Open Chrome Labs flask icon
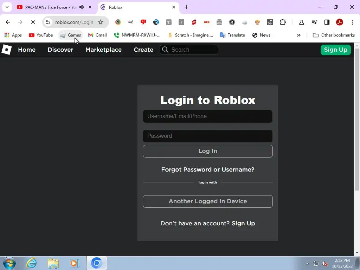360x270 pixels. [x=301, y=22]
